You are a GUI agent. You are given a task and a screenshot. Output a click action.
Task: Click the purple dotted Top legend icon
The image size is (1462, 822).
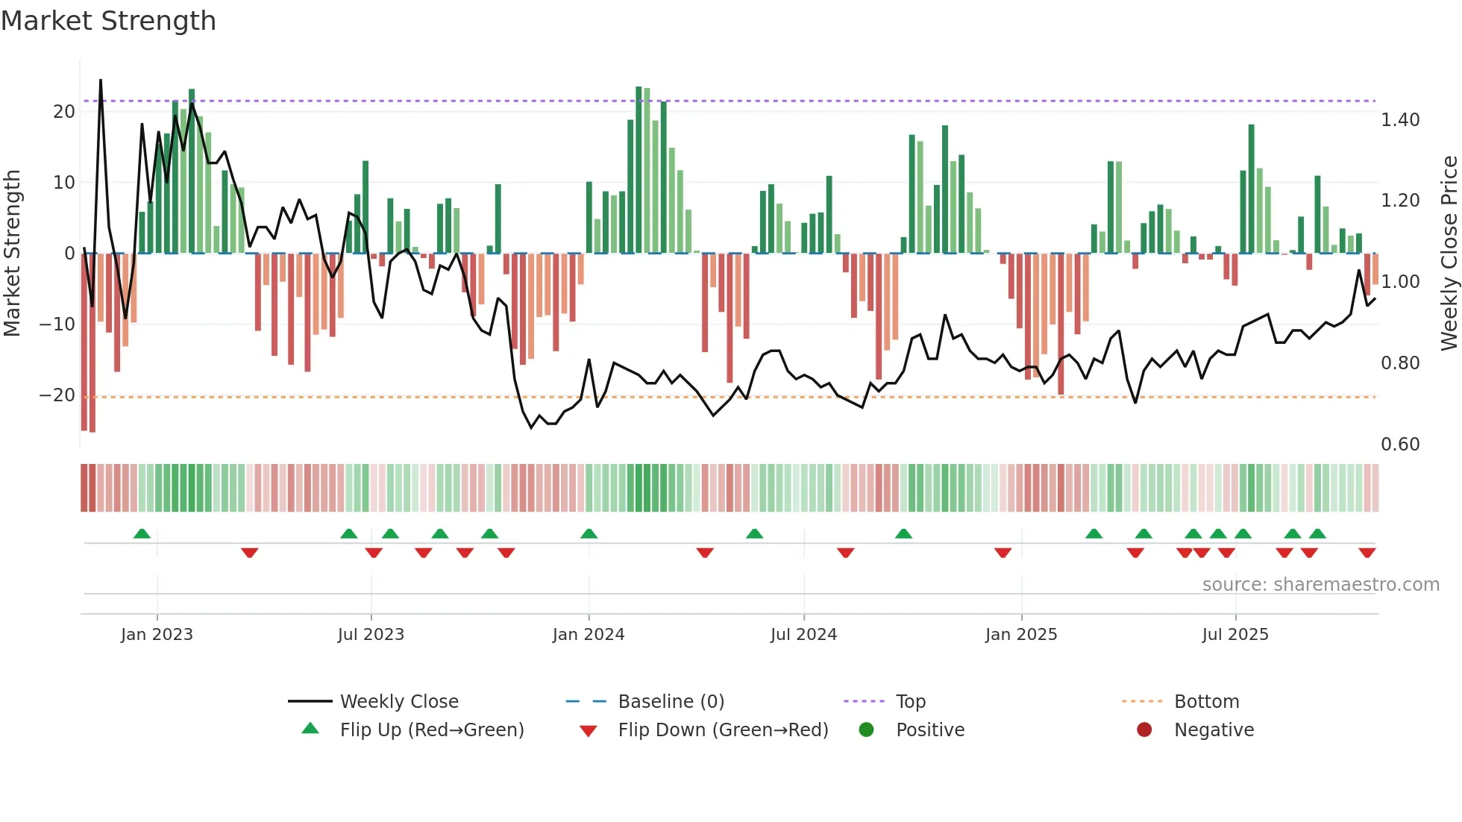864,701
